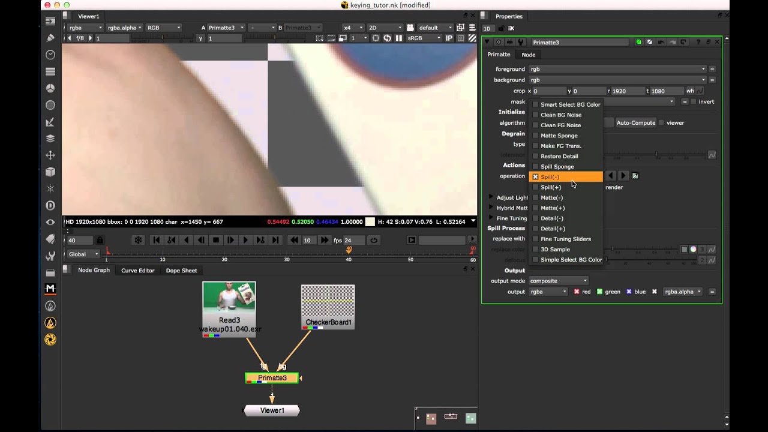Toggle the invert checkbox beside mask

[x=694, y=101]
